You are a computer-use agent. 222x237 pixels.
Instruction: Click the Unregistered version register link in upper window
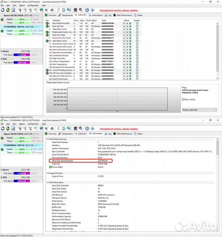point(119,10)
